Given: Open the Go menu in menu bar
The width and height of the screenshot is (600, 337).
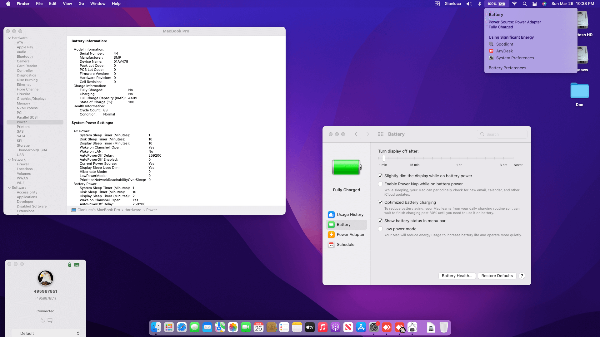Looking at the screenshot, I should [81, 4].
